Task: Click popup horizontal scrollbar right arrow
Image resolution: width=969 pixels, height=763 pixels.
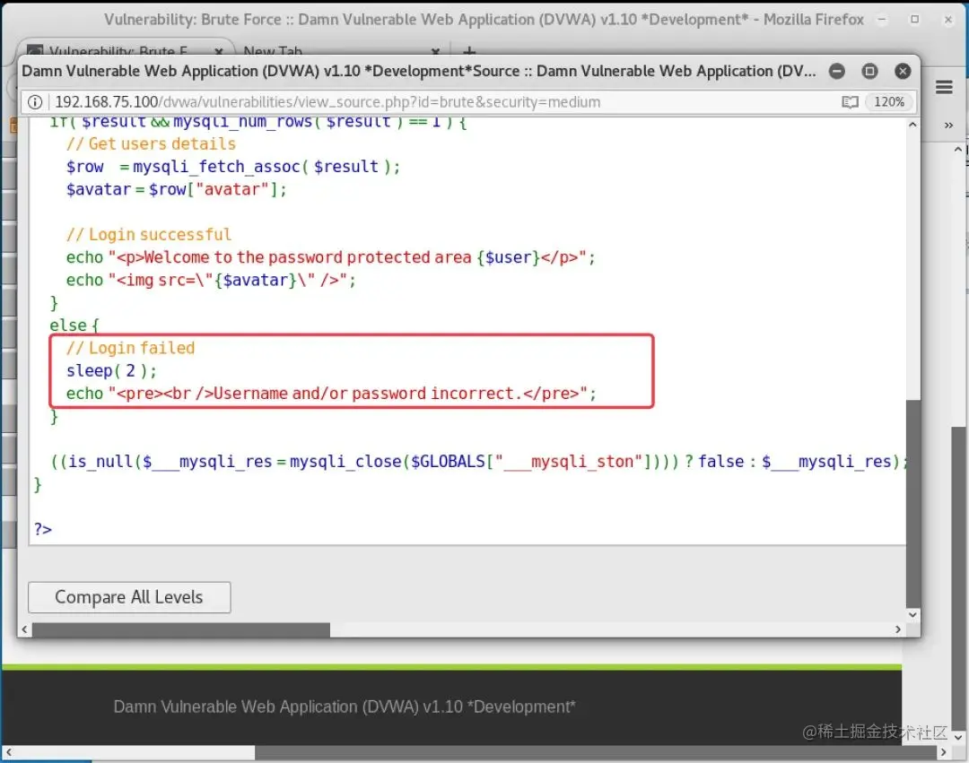Action: click(898, 629)
